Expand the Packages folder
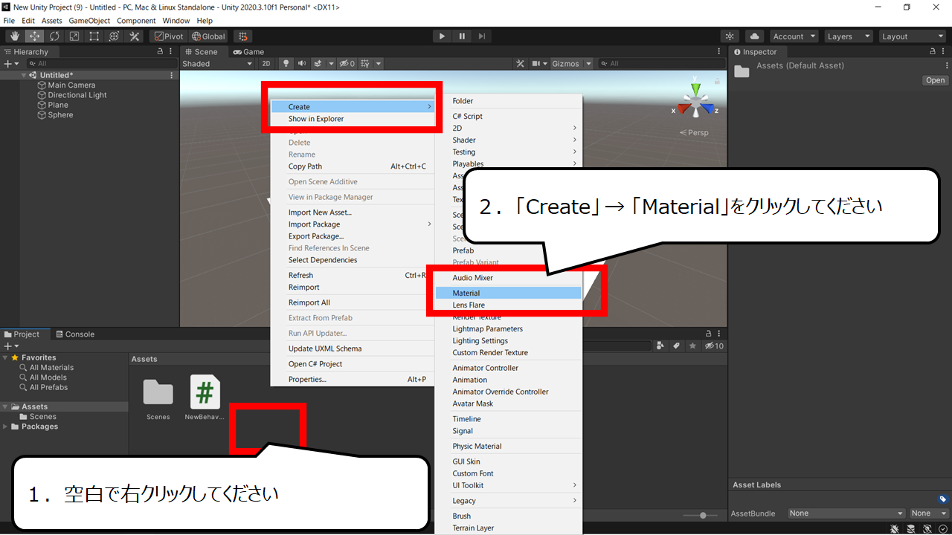The width and height of the screenshot is (952, 535). pyautogui.click(x=5, y=427)
